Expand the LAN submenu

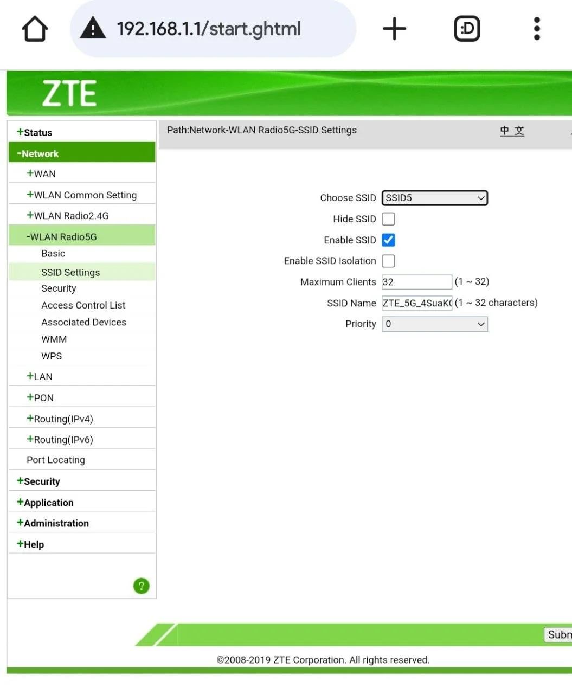point(40,377)
